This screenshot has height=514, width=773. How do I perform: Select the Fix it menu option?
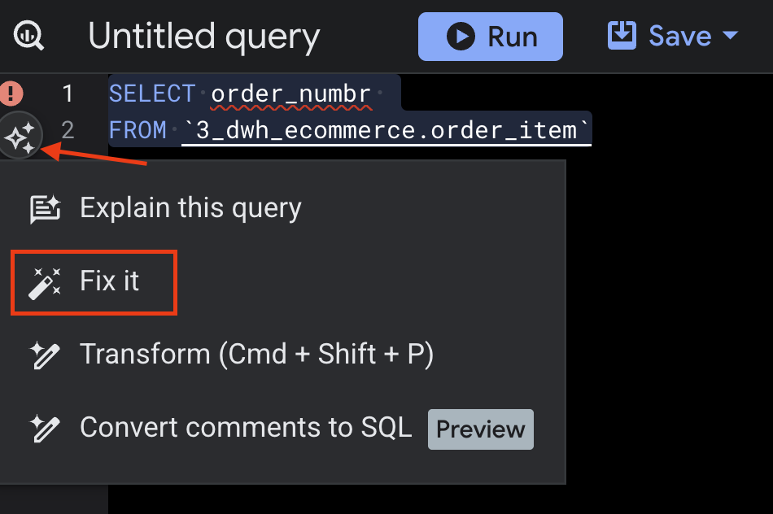click(x=110, y=281)
